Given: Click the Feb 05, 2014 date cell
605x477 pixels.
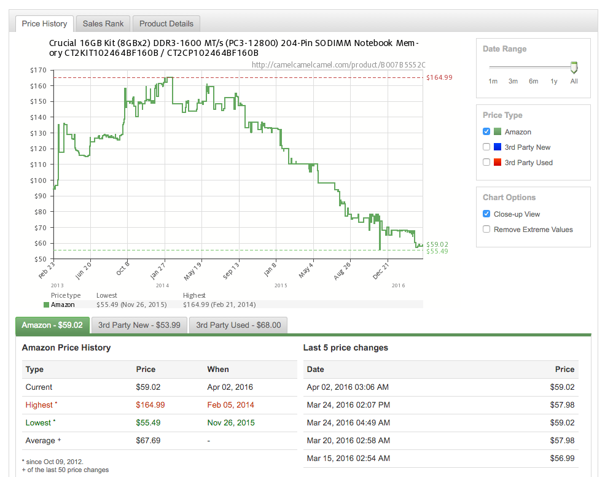Looking at the screenshot, I should [230, 405].
